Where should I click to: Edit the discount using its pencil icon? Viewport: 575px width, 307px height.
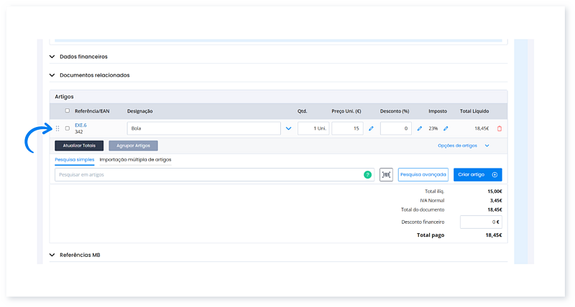[x=420, y=128]
